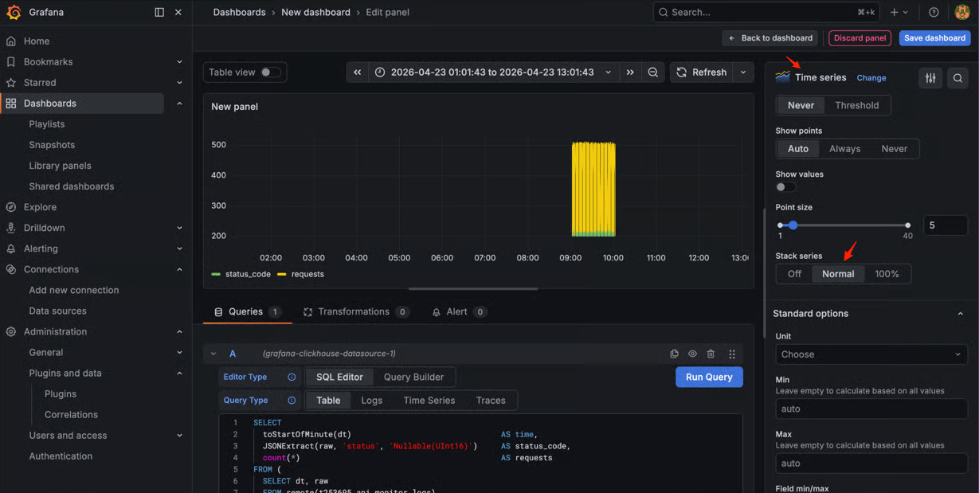Select Never in the segmented control above Show points
This screenshot has height=493, width=979.
[x=801, y=105]
